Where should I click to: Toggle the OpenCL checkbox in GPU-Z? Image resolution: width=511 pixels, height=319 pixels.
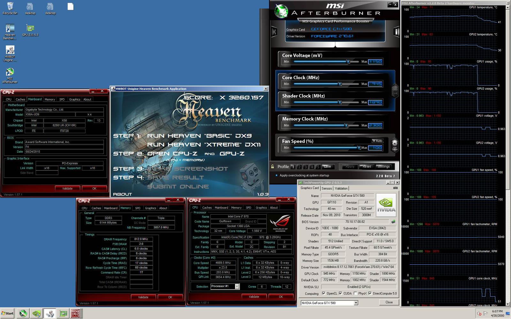(324, 293)
